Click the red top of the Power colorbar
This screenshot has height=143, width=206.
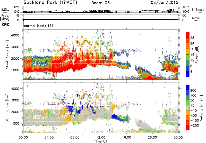click(x=188, y=35)
